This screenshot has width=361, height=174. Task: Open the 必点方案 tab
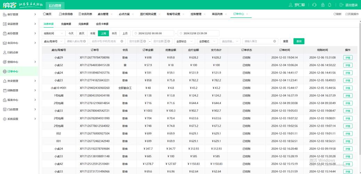(x=124, y=14)
